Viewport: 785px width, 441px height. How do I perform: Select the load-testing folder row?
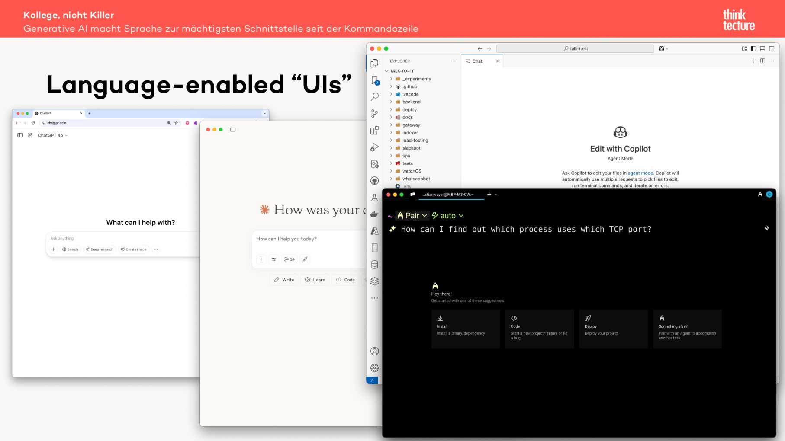[421, 141]
